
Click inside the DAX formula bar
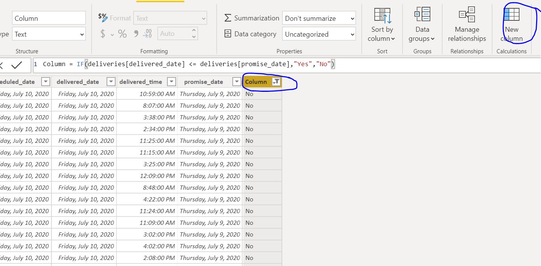coord(287,65)
